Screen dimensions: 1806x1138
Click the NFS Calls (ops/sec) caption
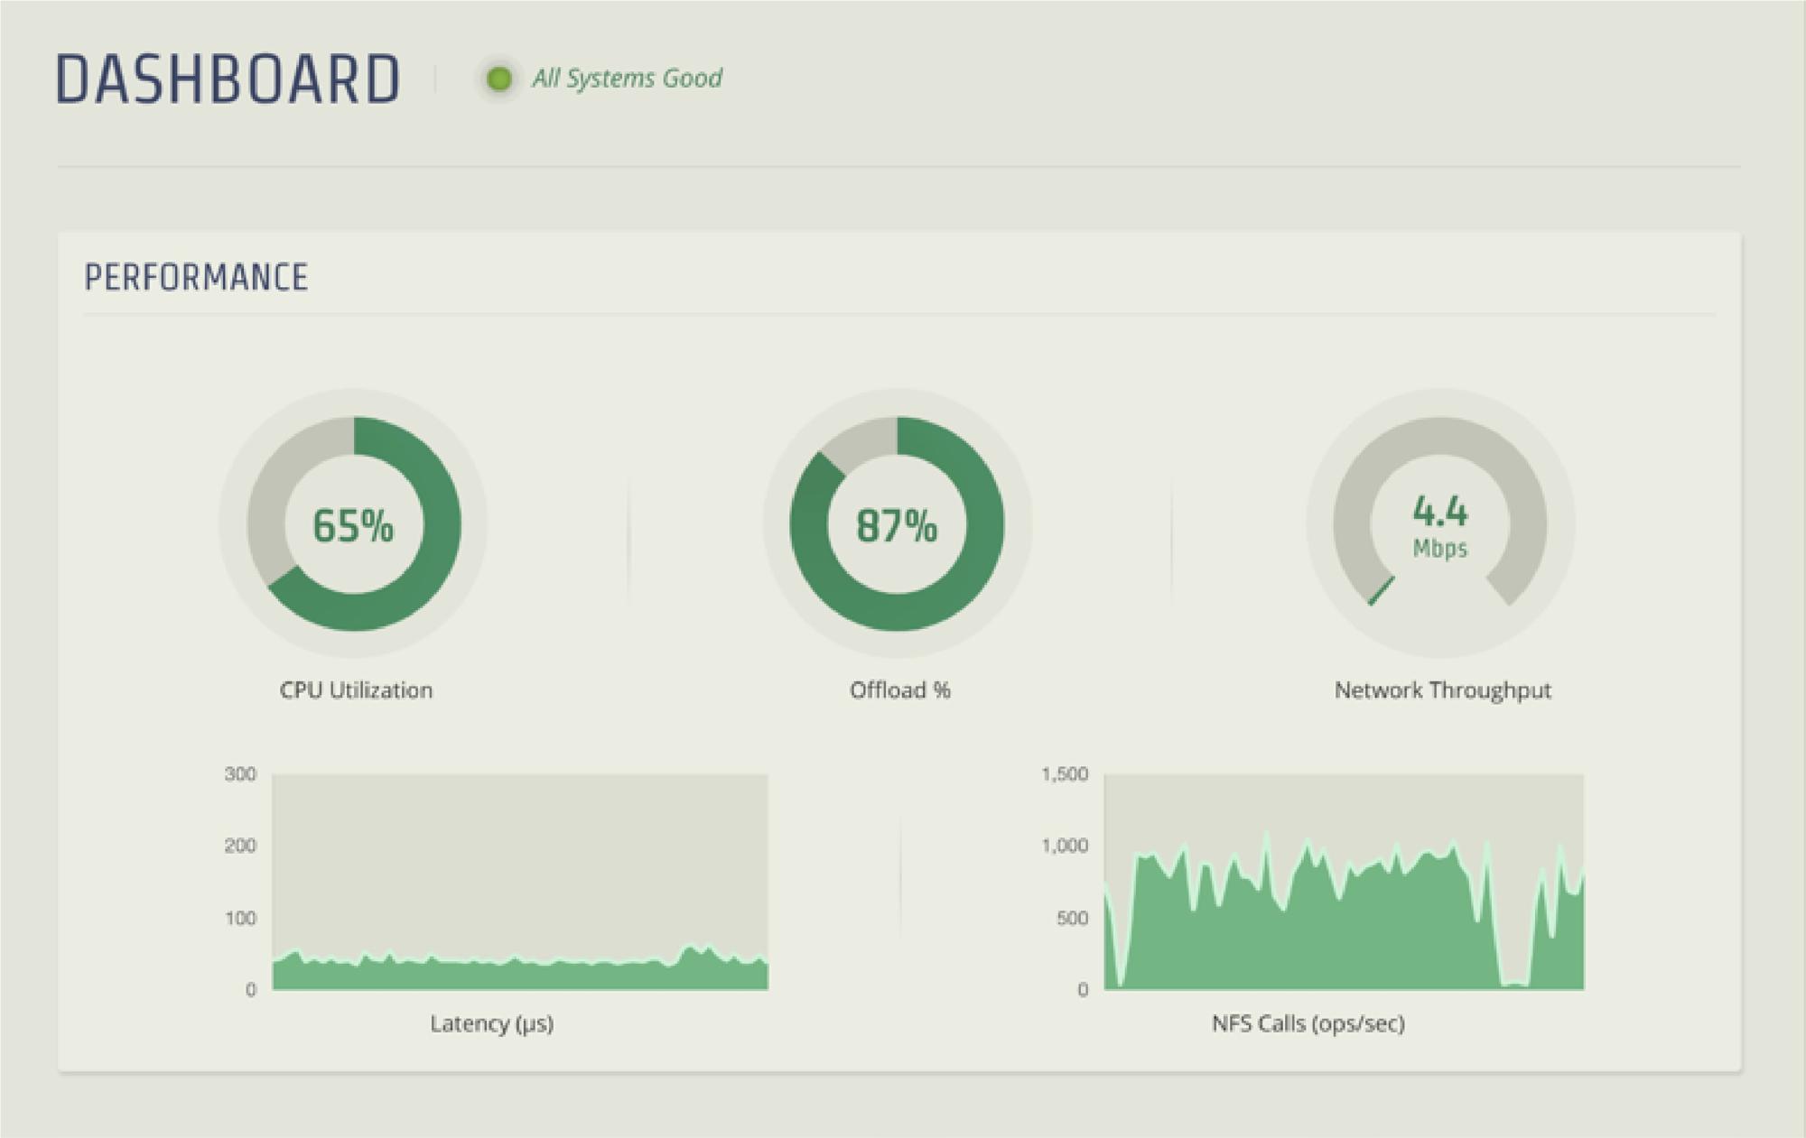coord(1308,1023)
